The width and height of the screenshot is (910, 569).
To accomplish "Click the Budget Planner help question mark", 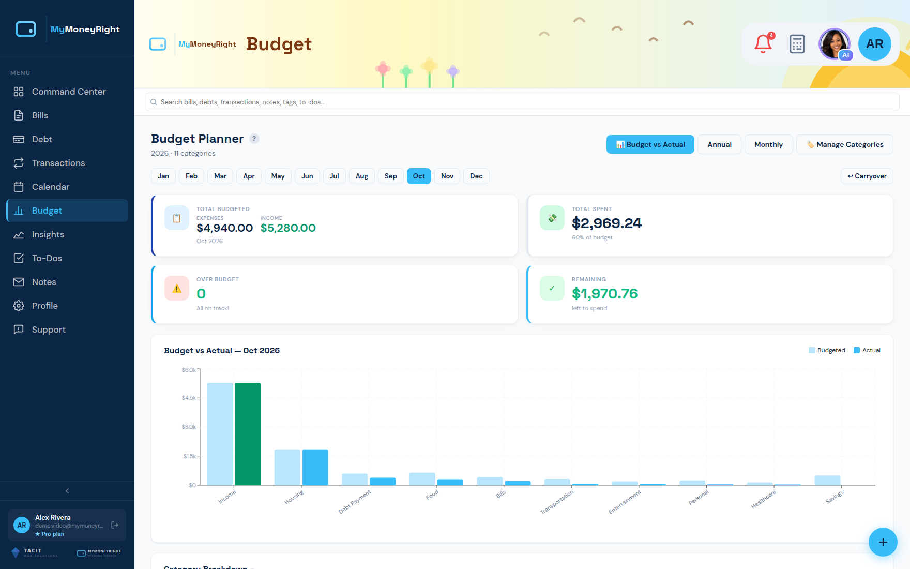I will (x=254, y=139).
